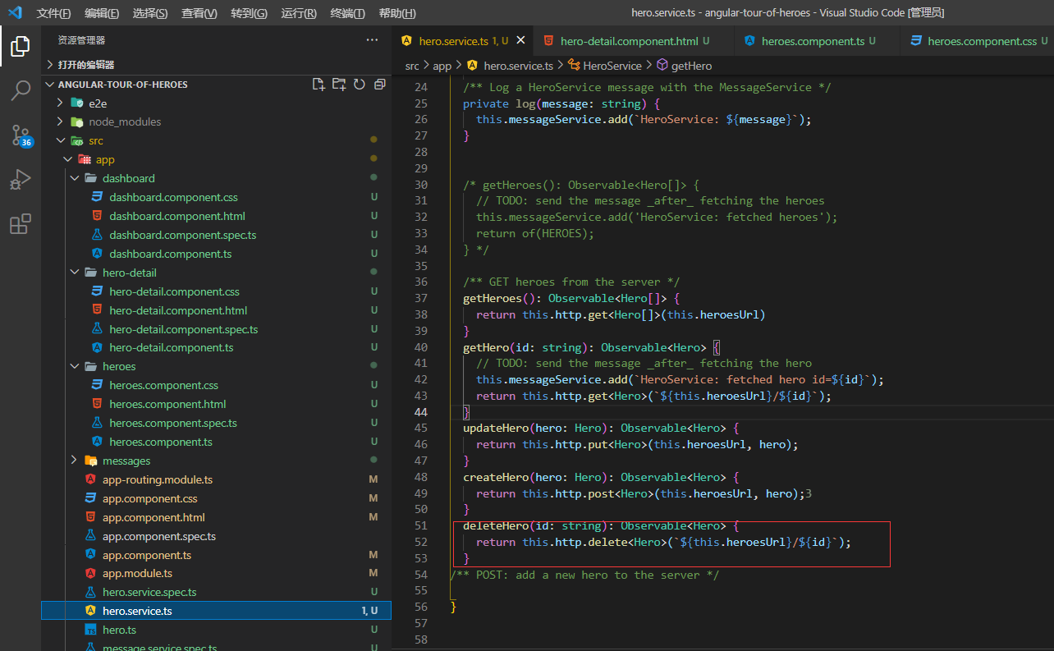Viewport: 1054px width, 651px height.
Task: Open the Explorer view in activity bar
Action: point(21,46)
